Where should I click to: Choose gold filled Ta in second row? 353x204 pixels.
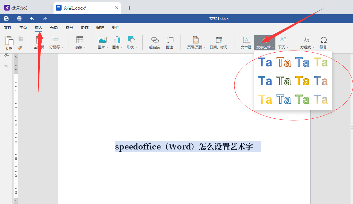[x=302, y=81]
